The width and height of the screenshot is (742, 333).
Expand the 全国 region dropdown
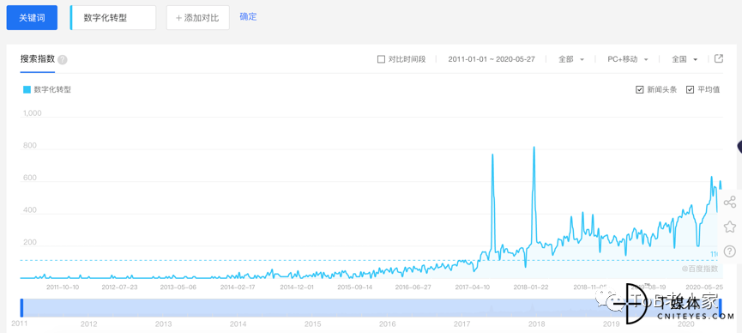coord(685,59)
